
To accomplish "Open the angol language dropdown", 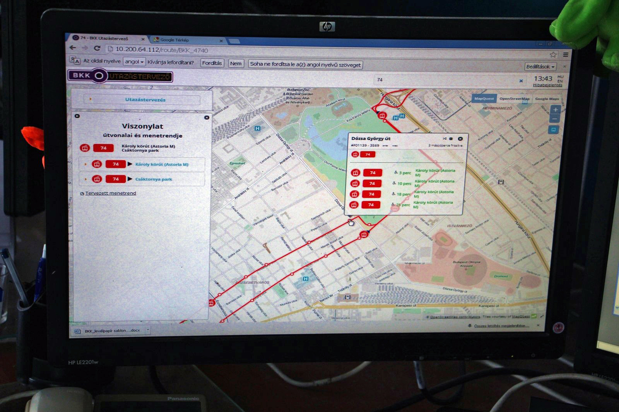I will [x=134, y=61].
